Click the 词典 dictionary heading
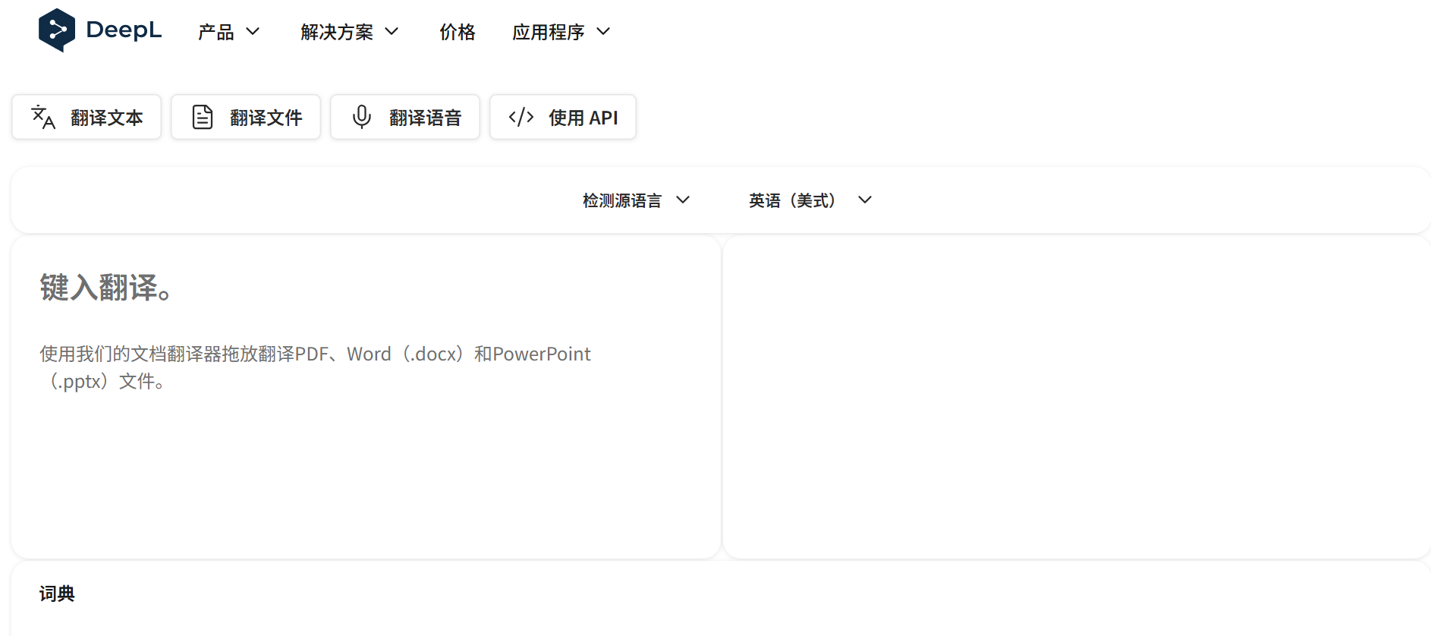 pos(57,593)
